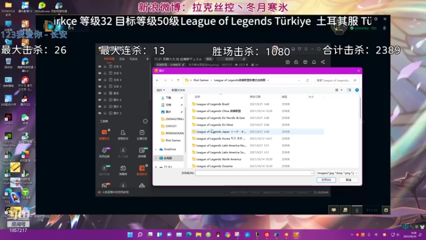This screenshot has height=240, width=426.
Task: Hide the 文本 6 layer with its eye icon
Action: coord(100,66)
